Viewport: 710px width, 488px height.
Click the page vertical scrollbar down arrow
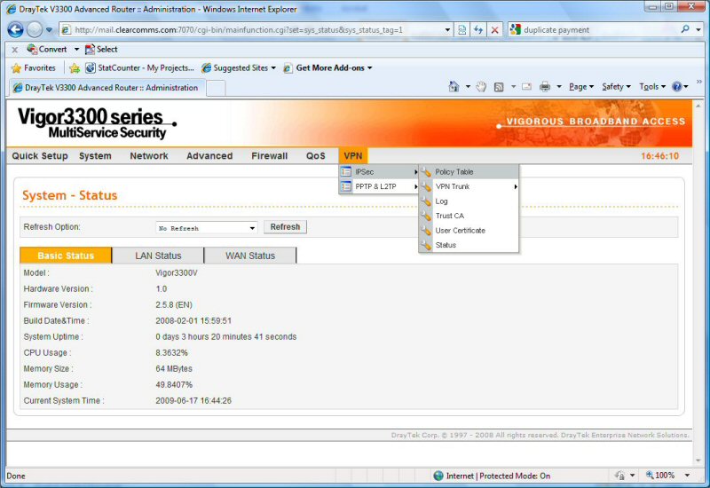coord(698,460)
